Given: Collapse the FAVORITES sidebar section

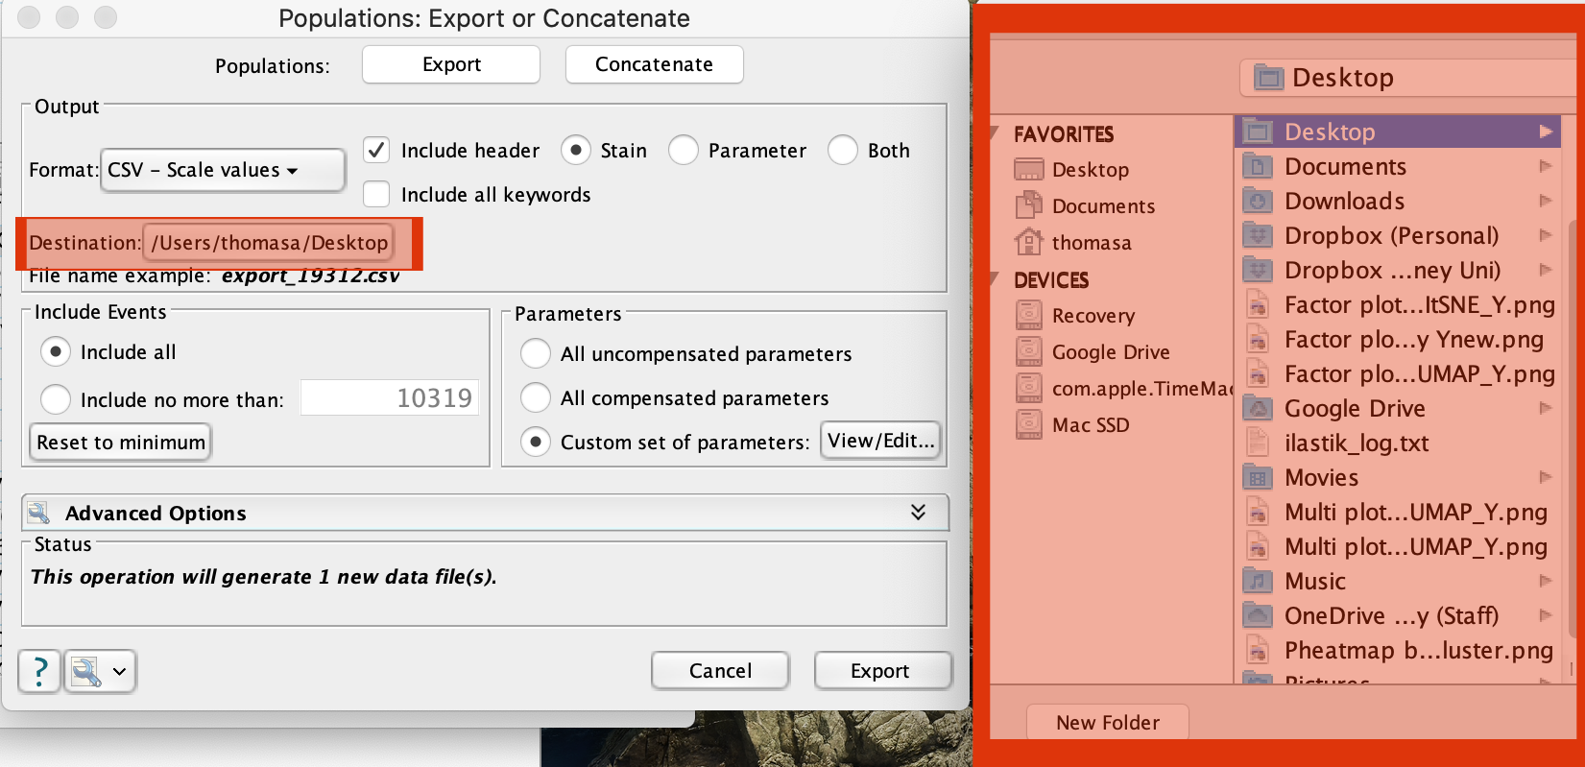Looking at the screenshot, I should [995, 134].
